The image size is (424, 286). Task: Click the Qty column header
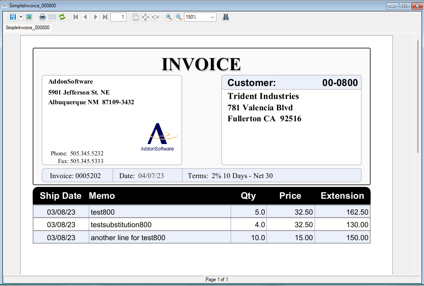click(248, 196)
